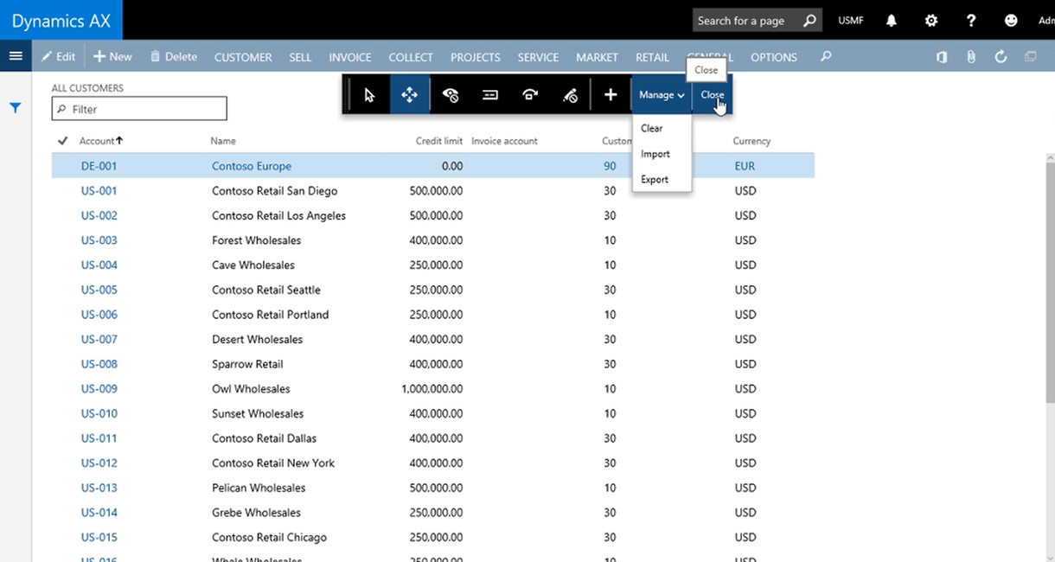1055x562 pixels.
Task: Select the pointer tool in personalization toolbar
Action: pyautogui.click(x=369, y=95)
